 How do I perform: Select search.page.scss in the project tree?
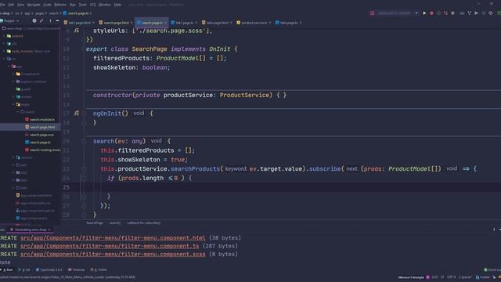pos(39,135)
